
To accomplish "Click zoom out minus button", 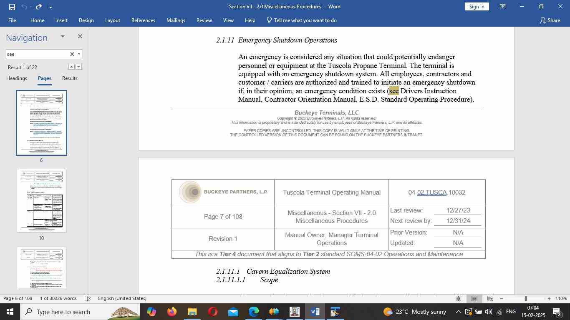I will click(502, 298).
